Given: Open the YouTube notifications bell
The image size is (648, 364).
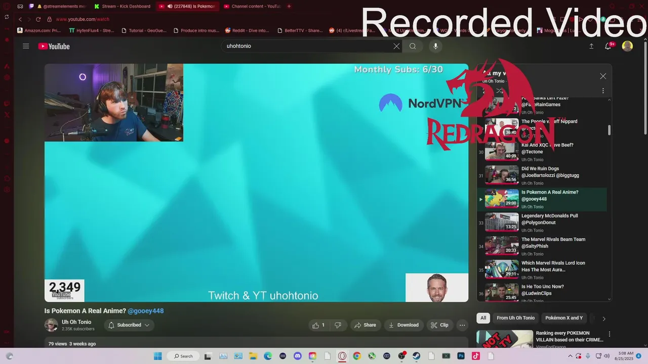Looking at the screenshot, I should click(608, 46).
